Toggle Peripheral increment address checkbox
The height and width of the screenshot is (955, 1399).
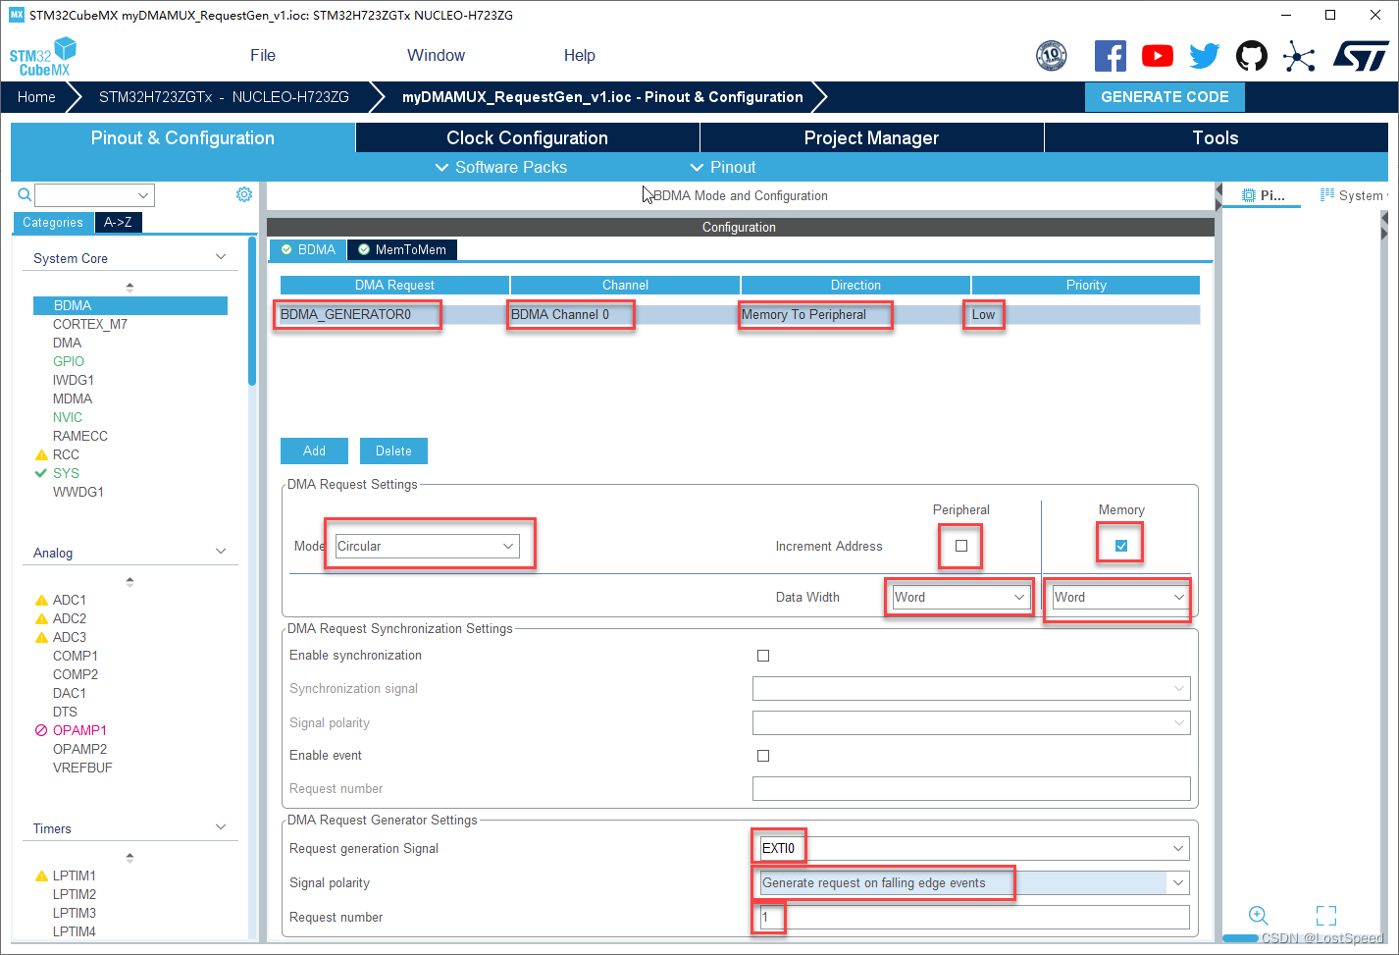[961, 546]
